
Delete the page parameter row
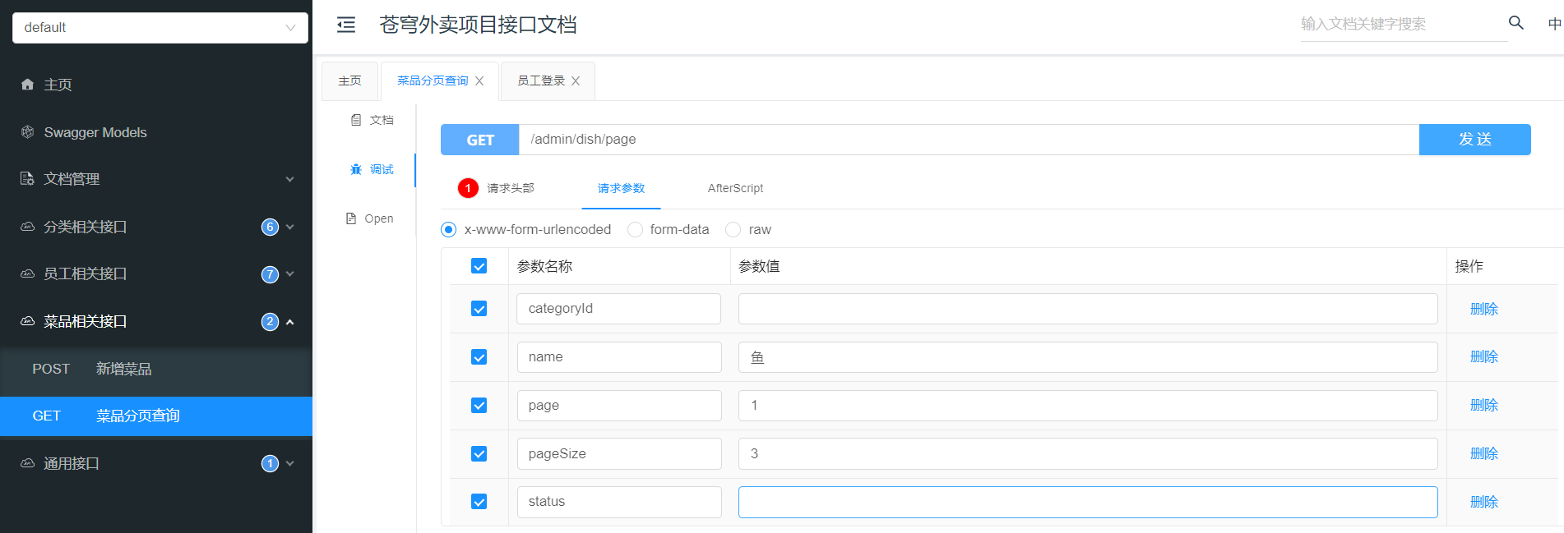(1484, 405)
